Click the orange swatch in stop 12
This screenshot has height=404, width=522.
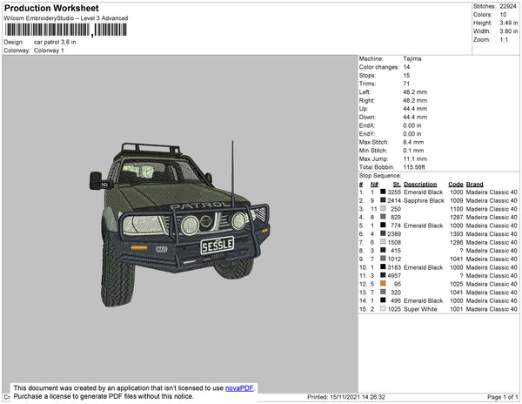[383, 283]
